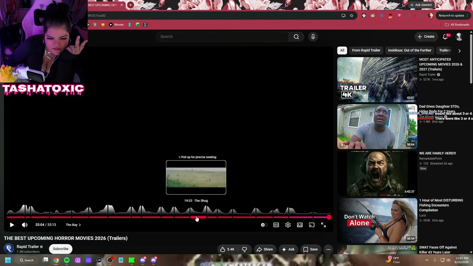Cast the video with Play on TV icon
Viewport: 473px width, 266px height.
point(312,225)
